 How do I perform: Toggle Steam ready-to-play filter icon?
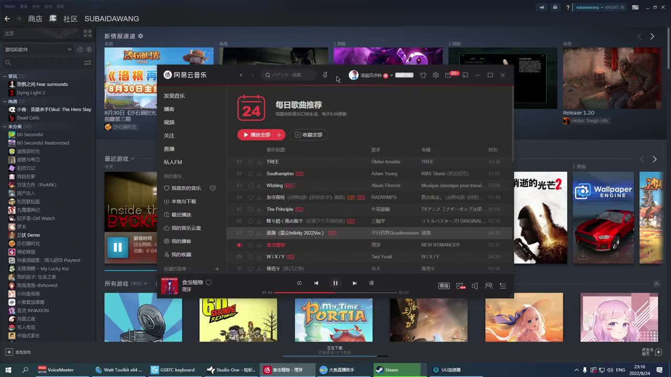[89, 49]
